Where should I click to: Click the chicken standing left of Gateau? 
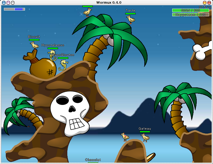point(125,137)
